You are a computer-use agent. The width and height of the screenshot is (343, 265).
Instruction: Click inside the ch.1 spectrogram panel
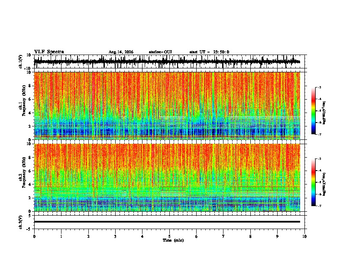point(167,106)
